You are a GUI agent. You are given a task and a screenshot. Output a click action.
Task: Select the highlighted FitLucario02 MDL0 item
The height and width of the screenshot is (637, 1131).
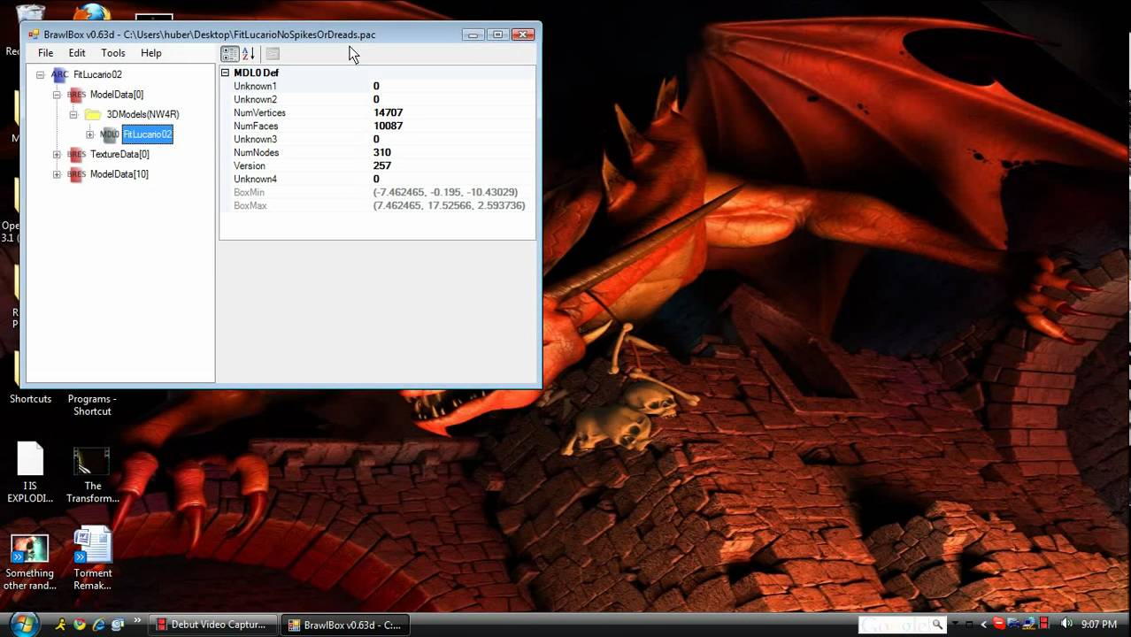pyautogui.click(x=147, y=134)
